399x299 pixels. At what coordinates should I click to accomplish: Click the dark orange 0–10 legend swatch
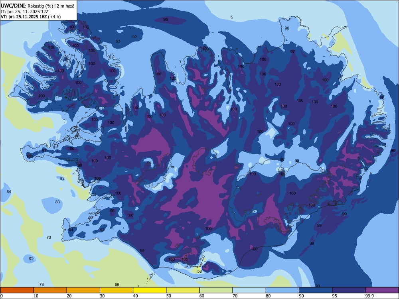click(17, 290)
